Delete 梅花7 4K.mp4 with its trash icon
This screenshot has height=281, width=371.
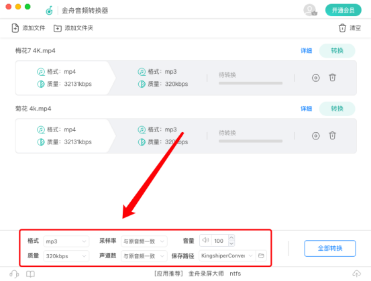tap(332, 77)
